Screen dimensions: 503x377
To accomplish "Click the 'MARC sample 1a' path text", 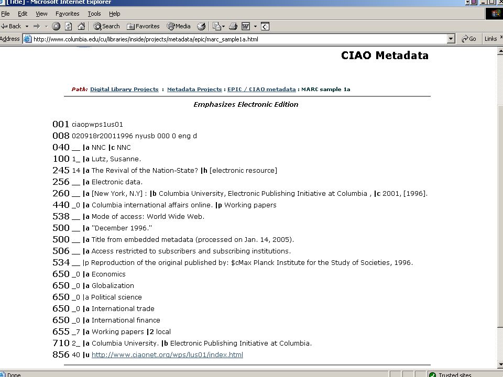I will pos(325,90).
